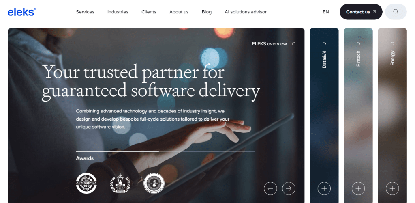Open the Industries menu
This screenshot has height=203, width=415.
tap(118, 12)
